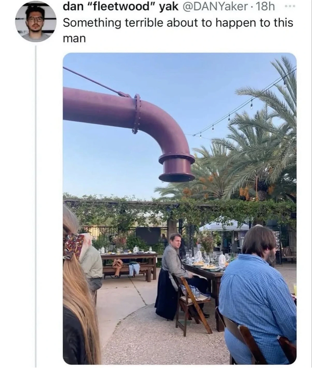Open the tweet author's profile avatar
This screenshot has width=312, height=368.
click(x=36, y=22)
